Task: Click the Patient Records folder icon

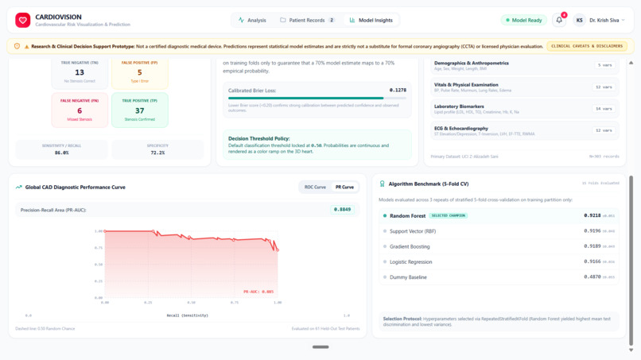Action: point(283,20)
